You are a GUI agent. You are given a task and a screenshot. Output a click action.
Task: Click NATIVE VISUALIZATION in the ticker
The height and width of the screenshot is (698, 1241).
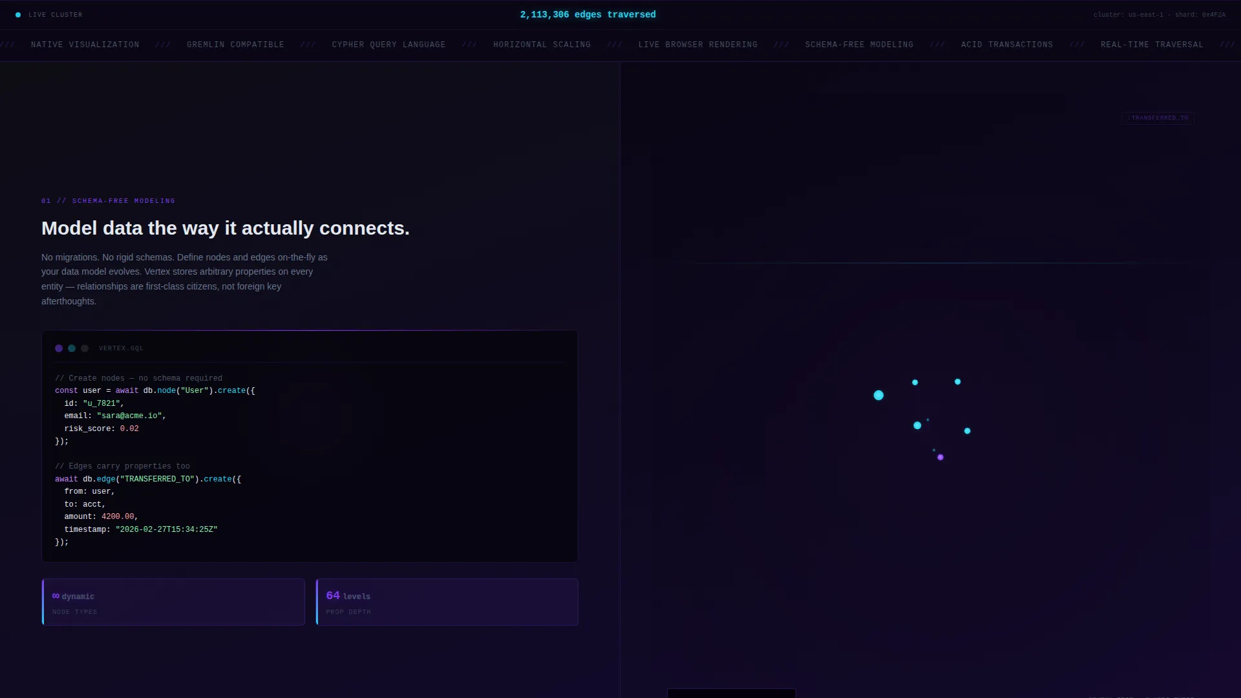pyautogui.click(x=85, y=45)
